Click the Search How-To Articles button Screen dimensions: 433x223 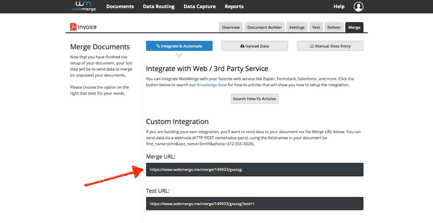254,99
